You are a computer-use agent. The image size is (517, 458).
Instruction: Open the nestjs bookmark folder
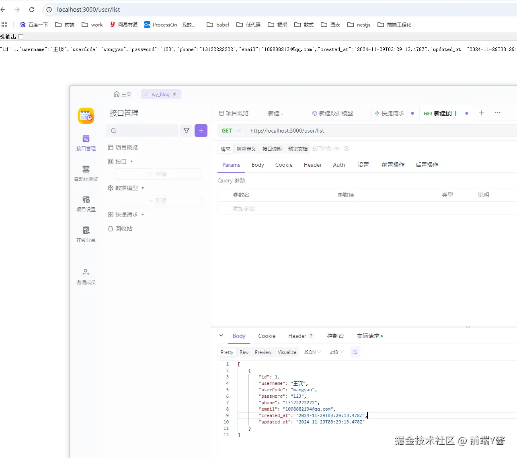point(359,25)
